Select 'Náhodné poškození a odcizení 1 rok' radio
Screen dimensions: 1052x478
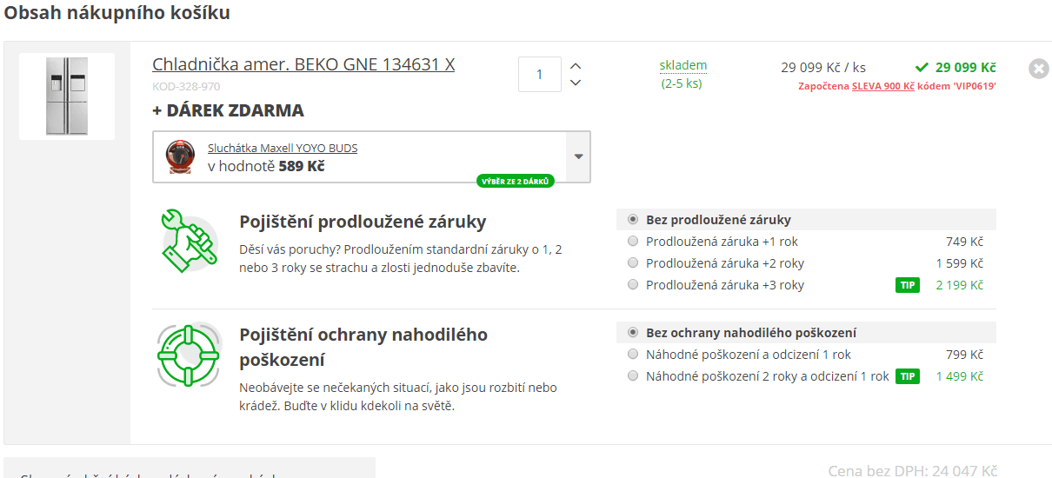coord(633,355)
